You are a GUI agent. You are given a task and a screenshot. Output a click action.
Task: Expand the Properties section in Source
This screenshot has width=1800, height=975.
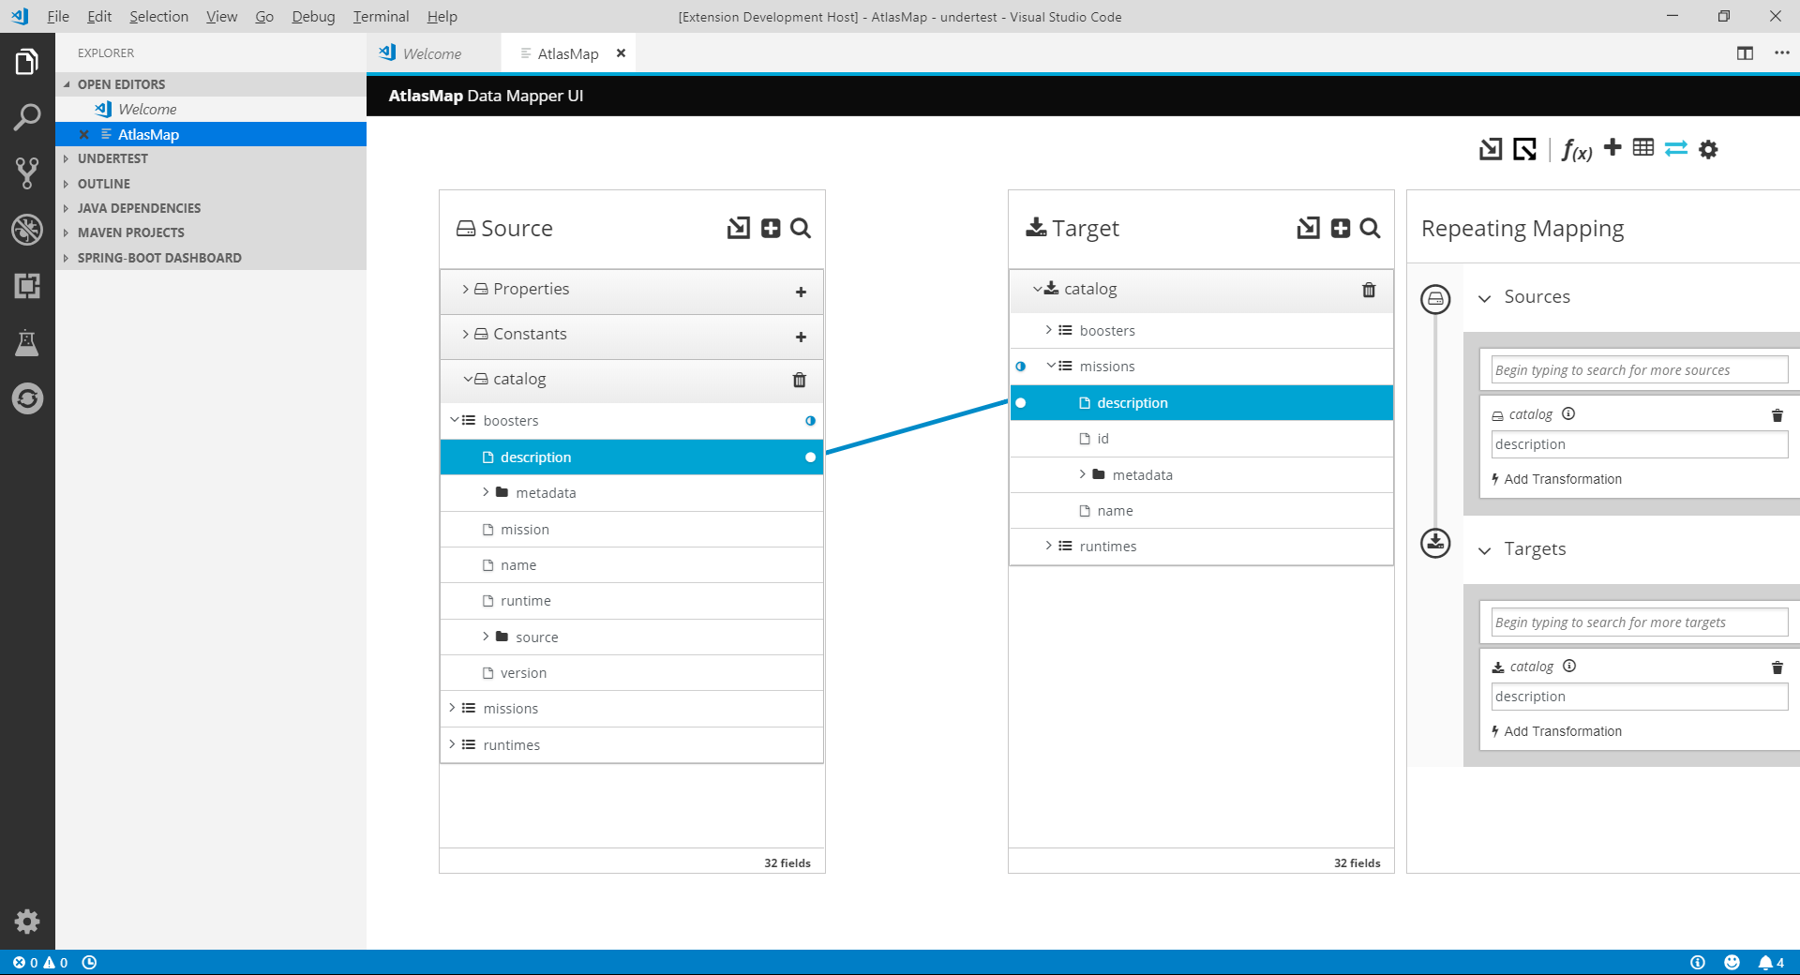[x=465, y=290]
